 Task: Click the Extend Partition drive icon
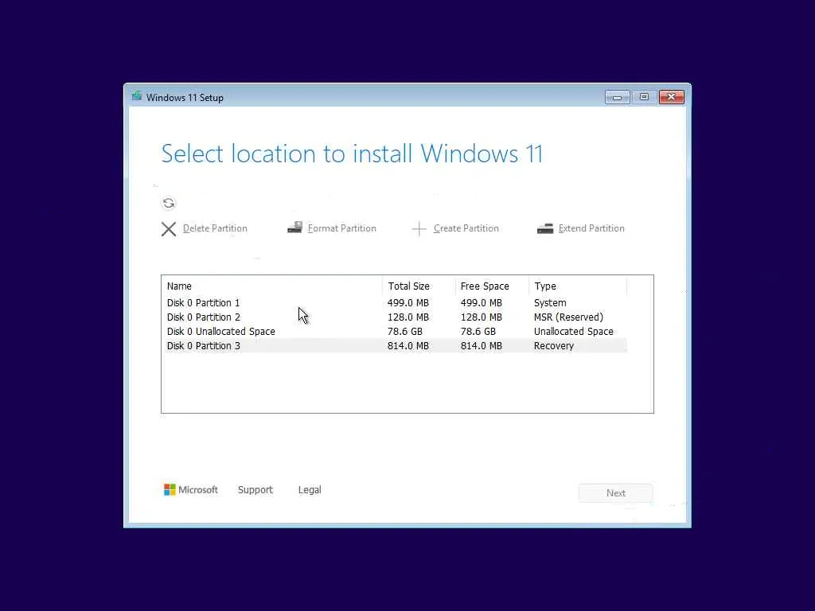544,228
